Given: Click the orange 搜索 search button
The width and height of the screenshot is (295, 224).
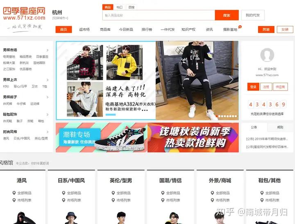Looking at the screenshot, I should point(227,15).
